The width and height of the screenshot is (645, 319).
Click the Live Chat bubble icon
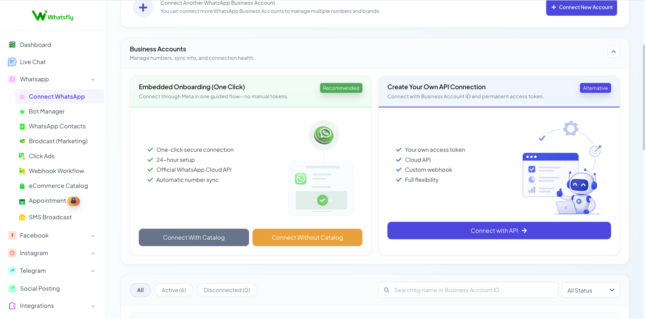(12, 62)
